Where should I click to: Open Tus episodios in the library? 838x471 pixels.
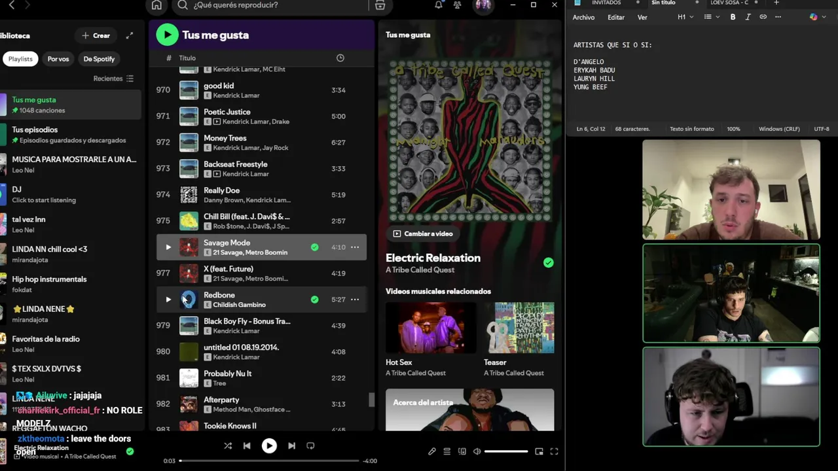71,135
